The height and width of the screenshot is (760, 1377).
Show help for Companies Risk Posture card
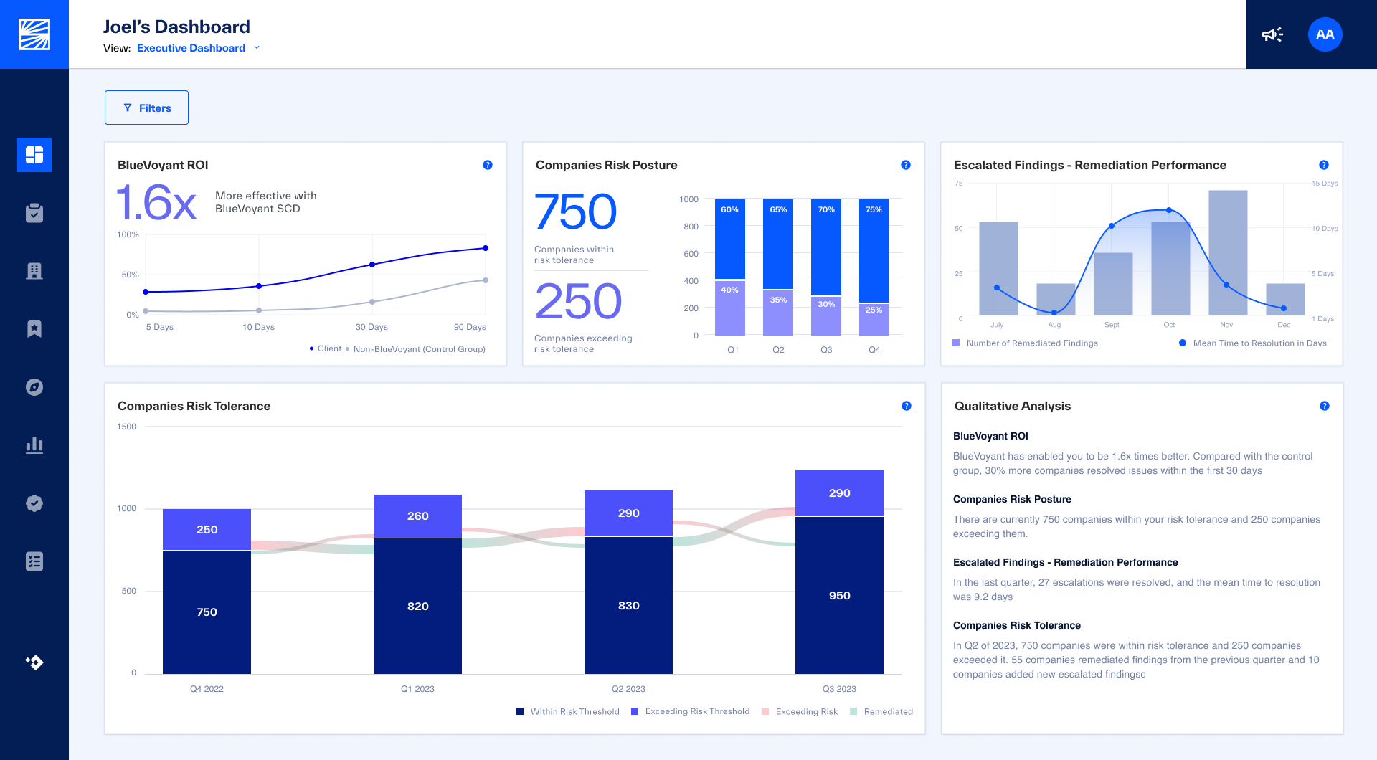coord(906,165)
